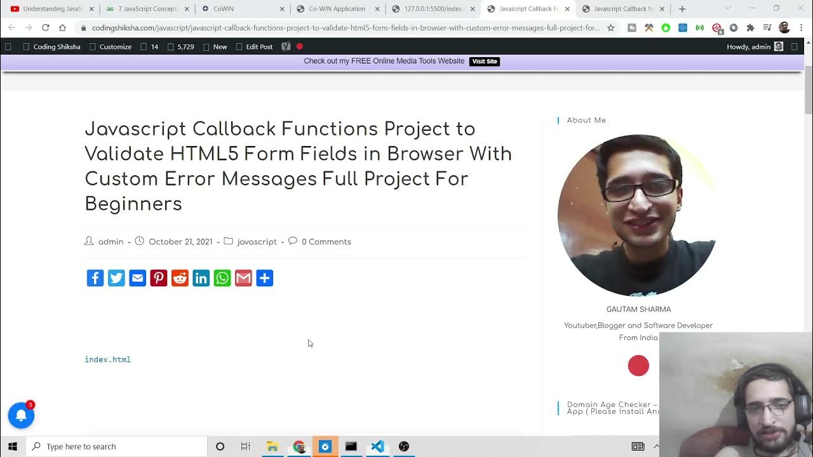Share the post through WhatsApp
Viewport: 813px width, 457px height.
(x=222, y=278)
